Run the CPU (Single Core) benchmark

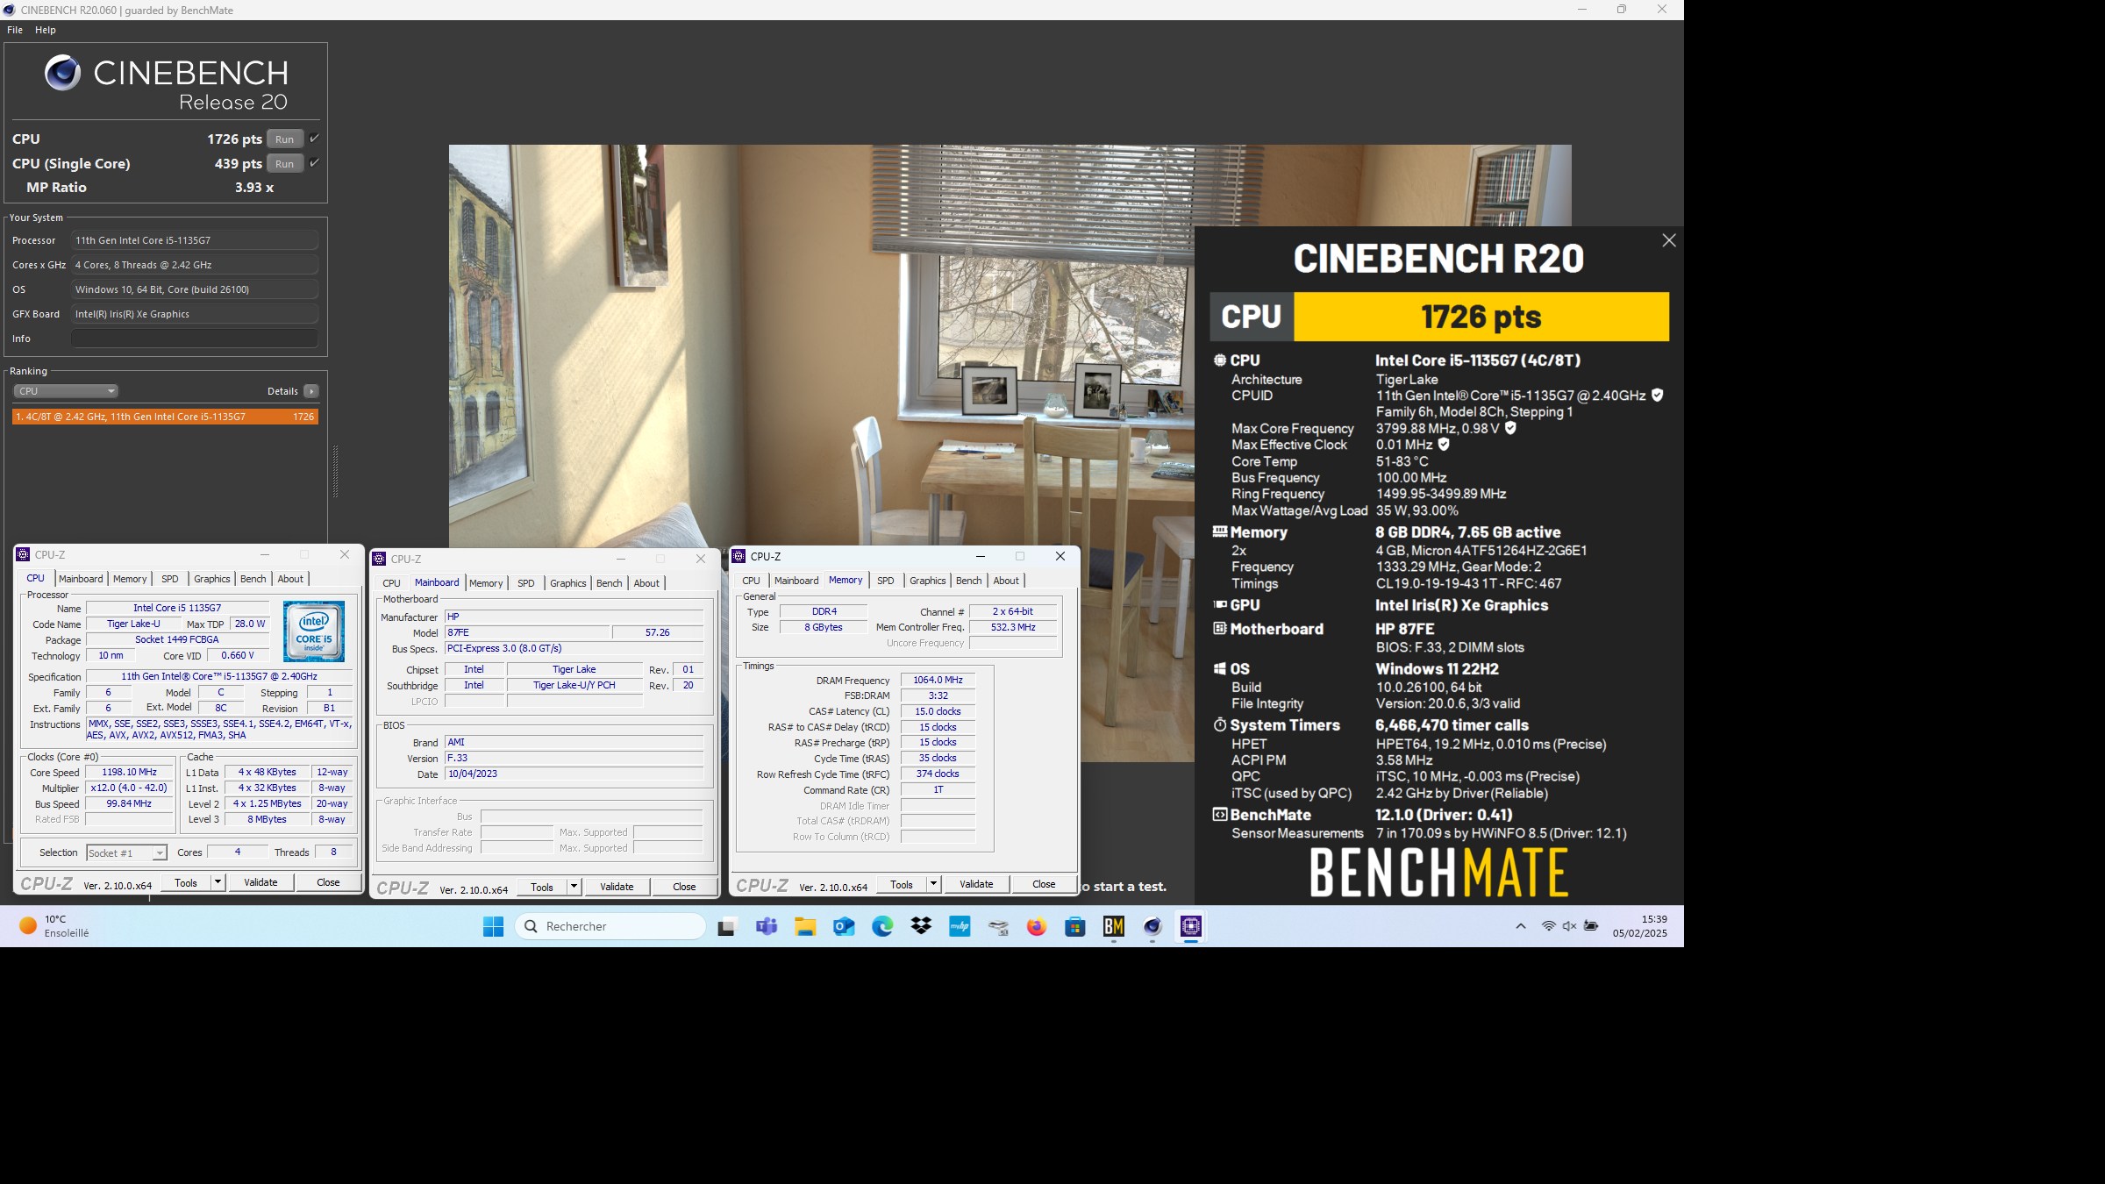click(284, 164)
